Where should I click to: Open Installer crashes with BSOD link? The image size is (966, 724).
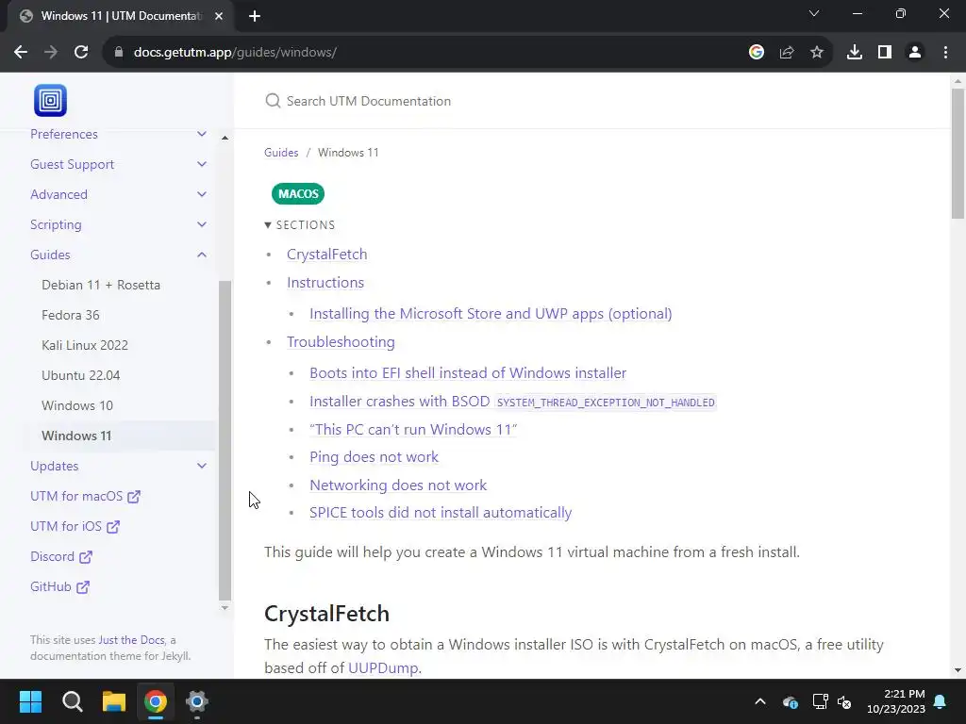(512, 402)
